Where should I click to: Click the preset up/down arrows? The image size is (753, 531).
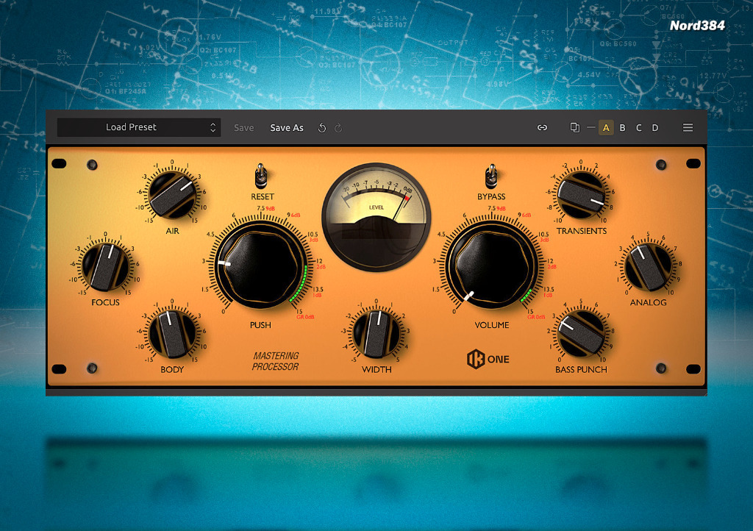pyautogui.click(x=213, y=127)
